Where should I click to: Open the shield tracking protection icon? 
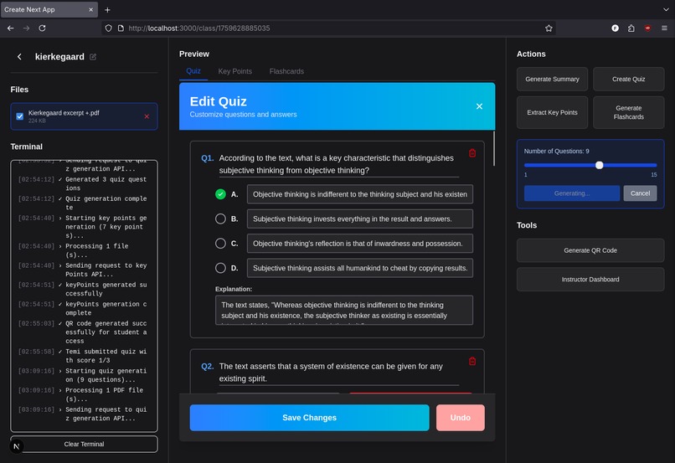pos(109,28)
